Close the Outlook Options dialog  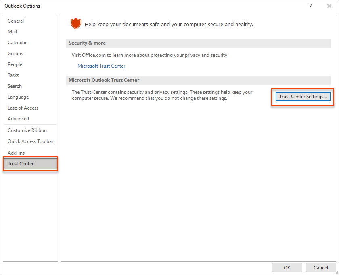329,6
